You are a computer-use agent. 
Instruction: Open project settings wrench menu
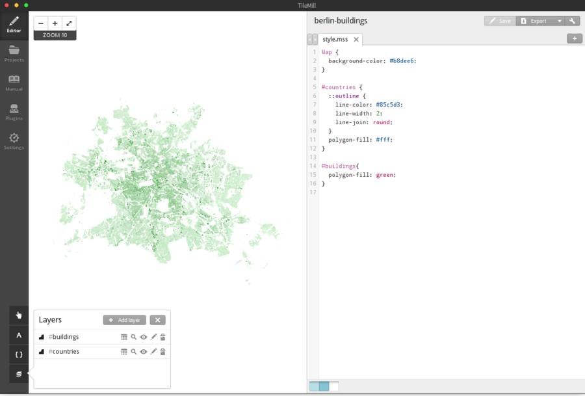[x=573, y=21]
